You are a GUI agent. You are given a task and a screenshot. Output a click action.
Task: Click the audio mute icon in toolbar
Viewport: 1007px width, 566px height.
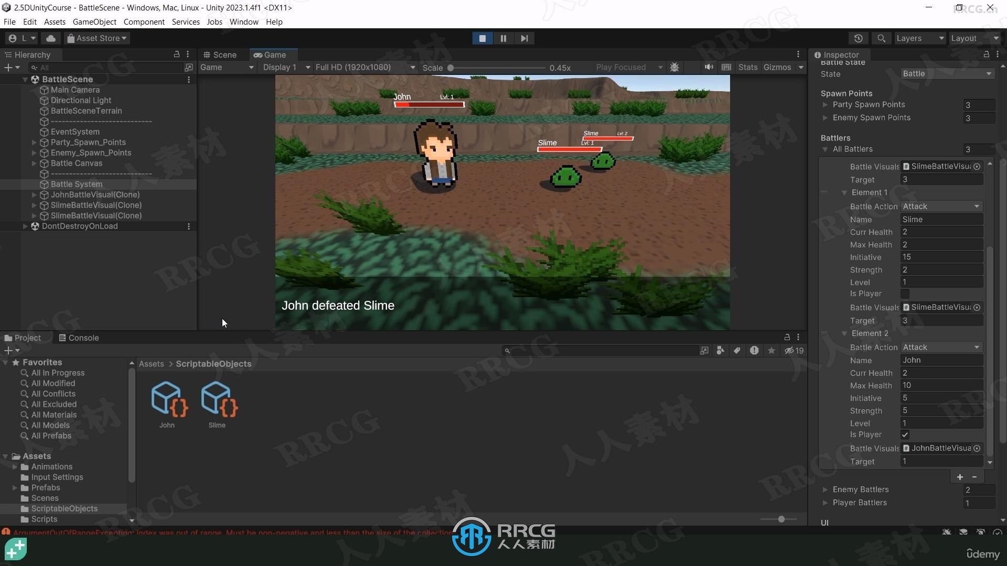coord(709,67)
